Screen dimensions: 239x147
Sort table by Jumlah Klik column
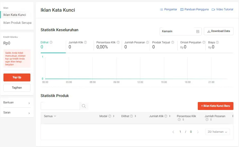coord(170,116)
